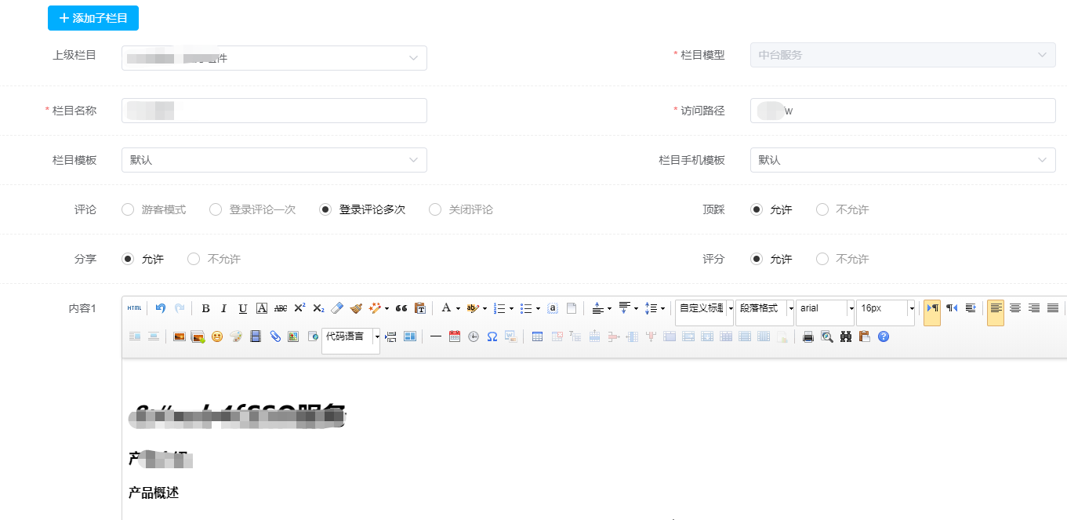Screen dimensions: 1067x520
Task: Insert a table
Action: point(537,336)
